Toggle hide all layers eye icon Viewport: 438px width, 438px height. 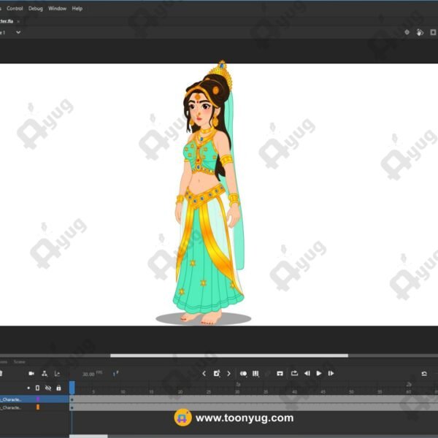pyautogui.click(x=48, y=388)
